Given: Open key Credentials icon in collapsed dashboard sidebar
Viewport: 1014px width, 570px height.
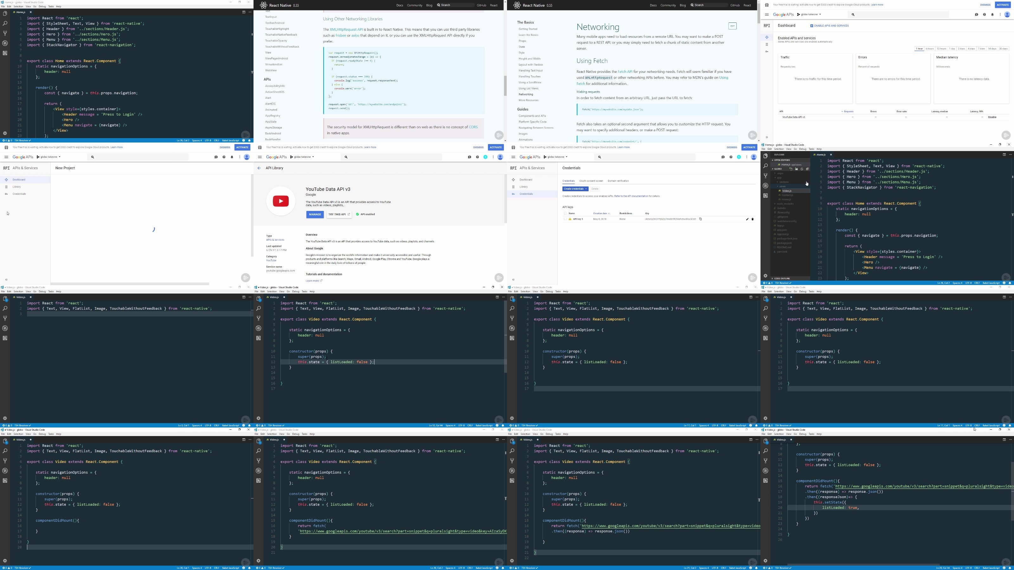Looking at the screenshot, I should coord(767,52).
